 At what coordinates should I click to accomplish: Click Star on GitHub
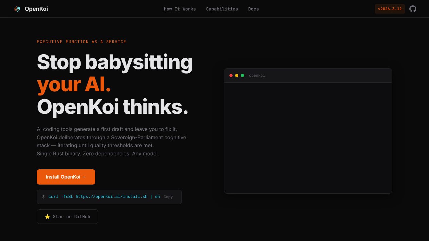coord(67,217)
